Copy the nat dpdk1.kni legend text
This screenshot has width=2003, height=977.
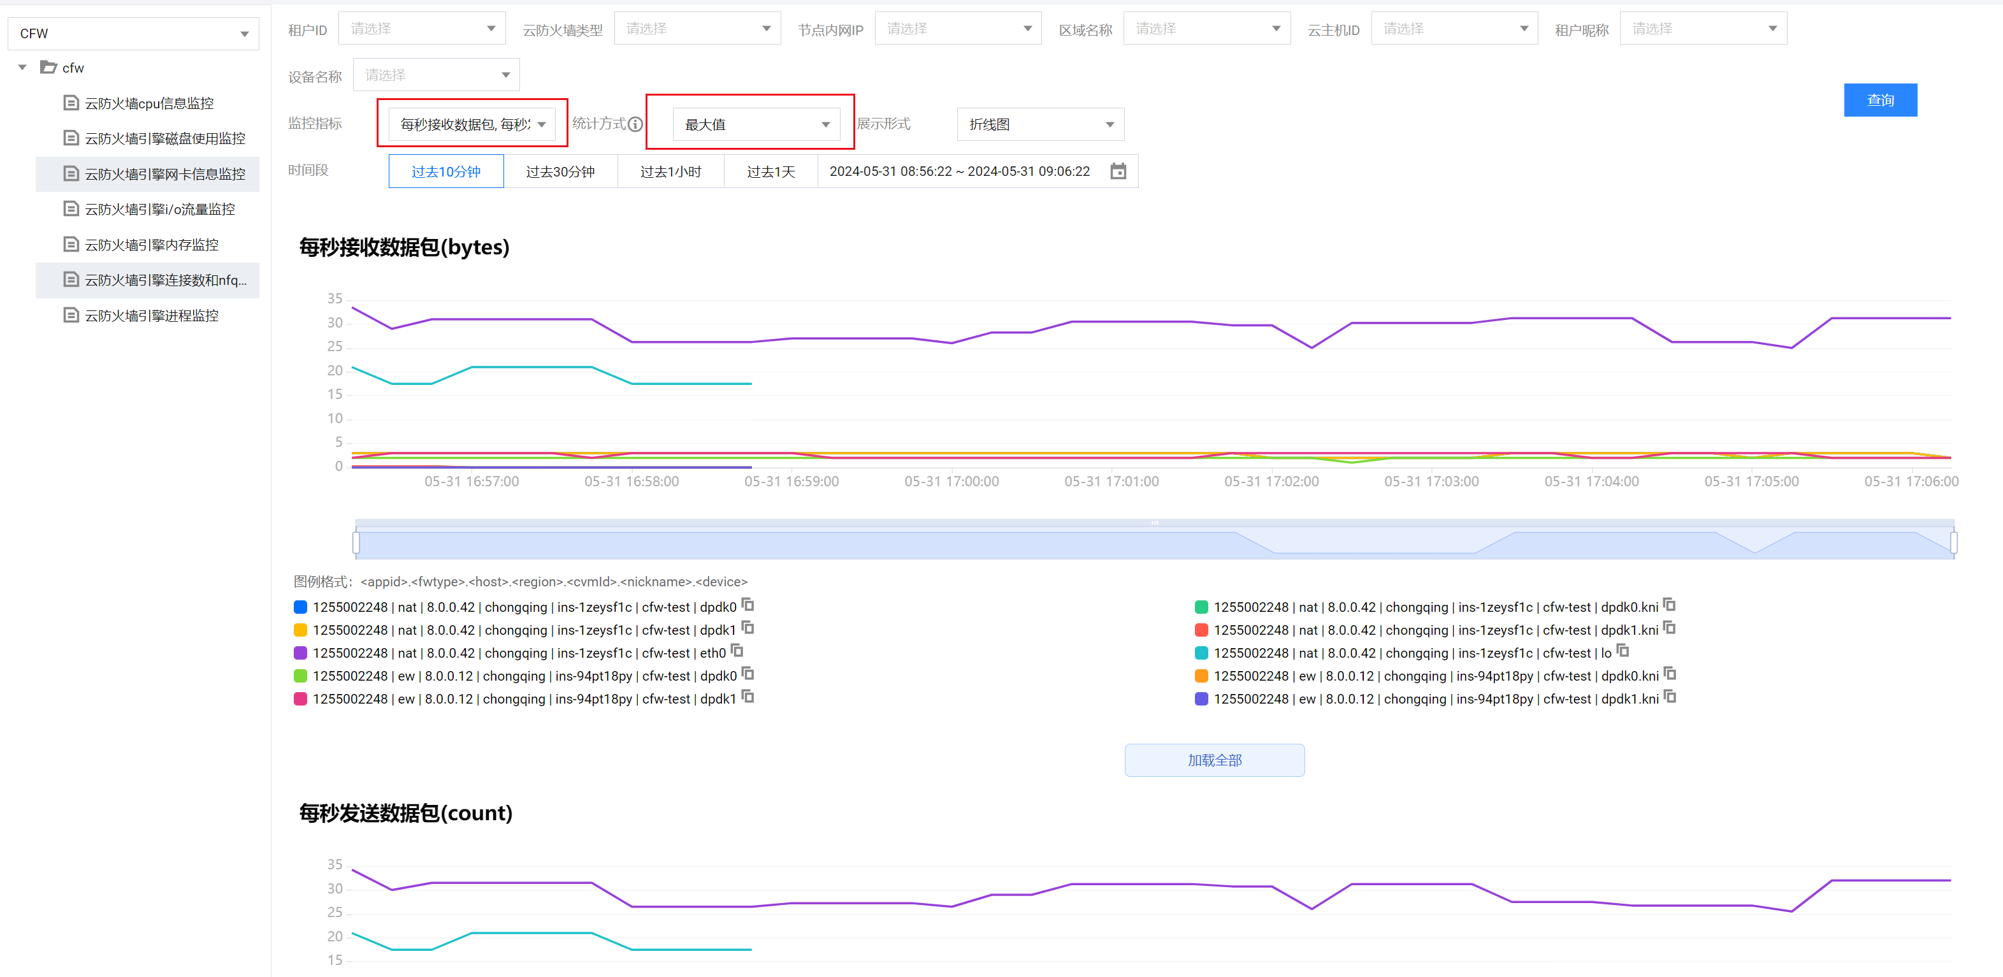point(1670,628)
